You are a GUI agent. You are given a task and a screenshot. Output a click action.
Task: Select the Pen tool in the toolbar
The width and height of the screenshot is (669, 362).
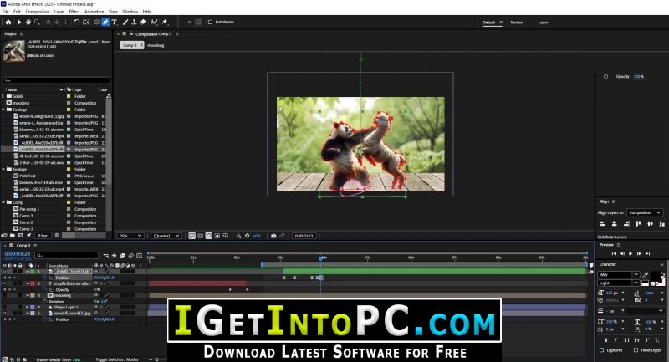[x=105, y=22]
